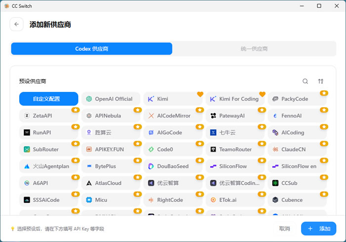346x242 pixels.
Task: Click star badge on APIKEY.FUN
Action: click(137, 144)
